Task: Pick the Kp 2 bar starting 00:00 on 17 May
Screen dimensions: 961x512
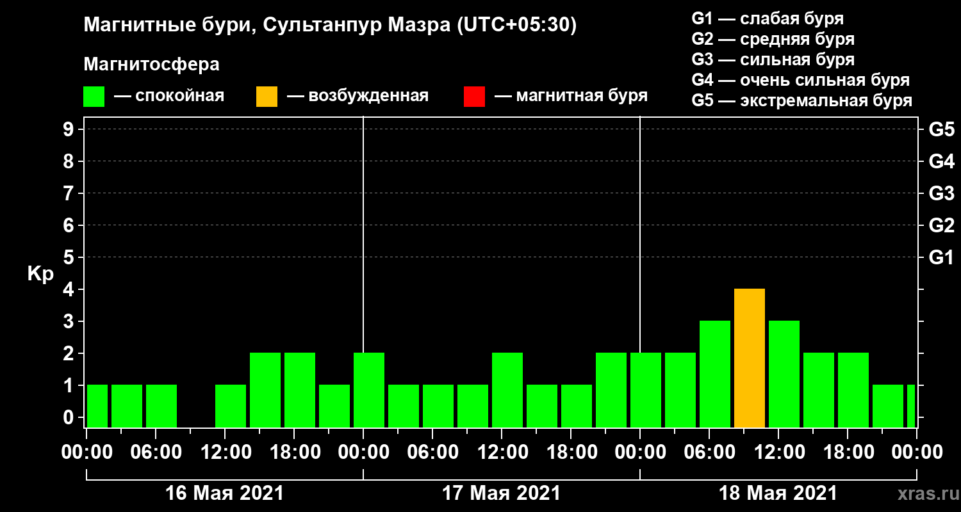Action: pyautogui.click(x=369, y=390)
